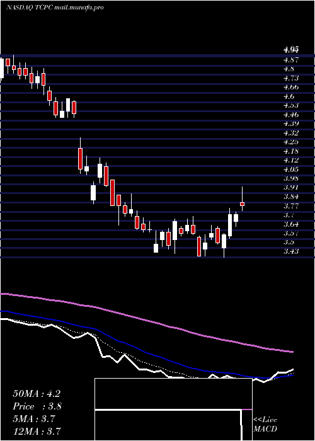
Task: Click the 3.77 price axis label
Action: (x=291, y=206)
